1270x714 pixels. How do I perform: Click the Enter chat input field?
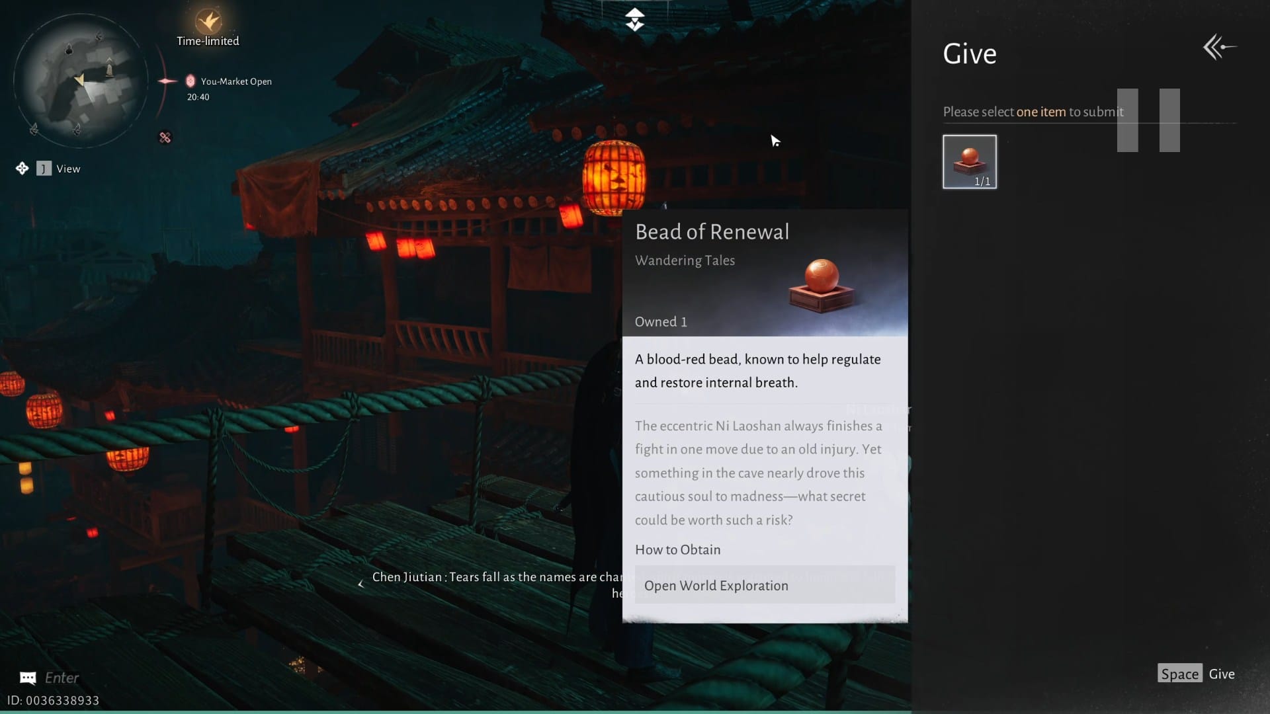click(62, 678)
